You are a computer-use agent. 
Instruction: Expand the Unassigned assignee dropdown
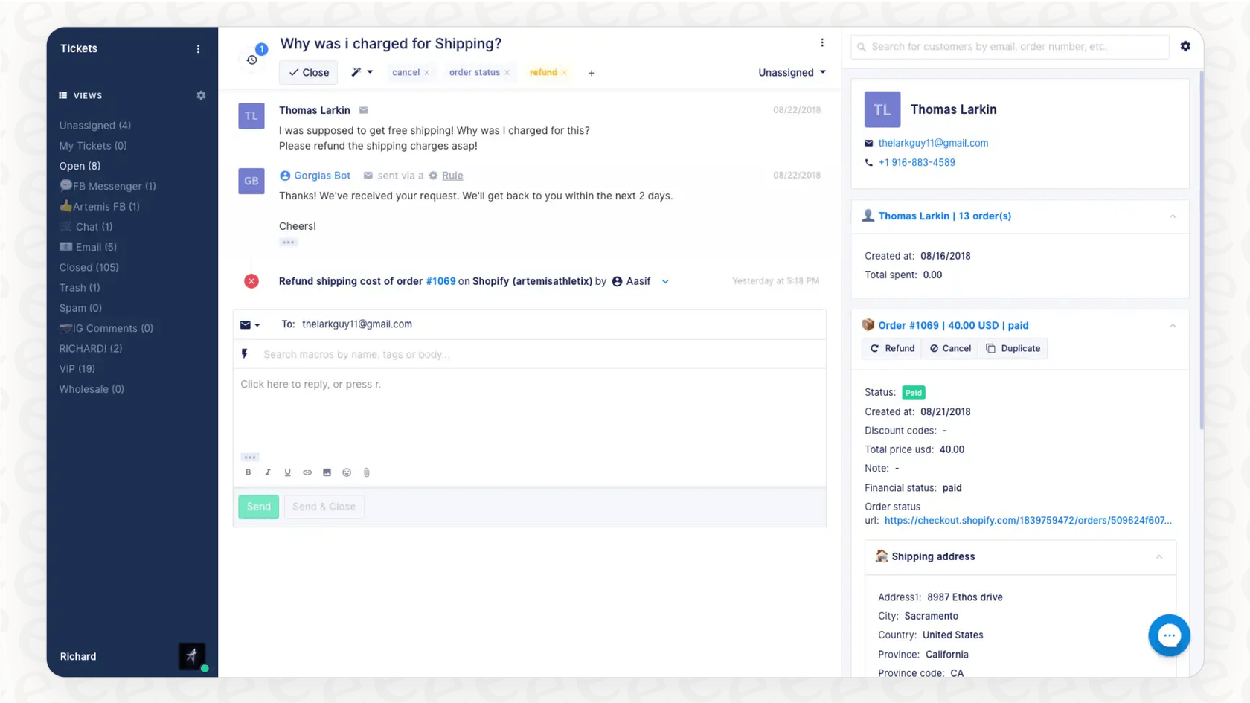pos(791,72)
